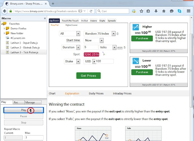Viewport: 194px width, 141px height.
Task: Open the chat bubble icon in toolbar
Action: coord(172,11)
